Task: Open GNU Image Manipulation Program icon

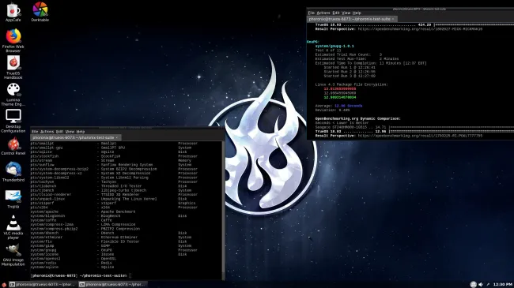Action: pyautogui.click(x=13, y=254)
